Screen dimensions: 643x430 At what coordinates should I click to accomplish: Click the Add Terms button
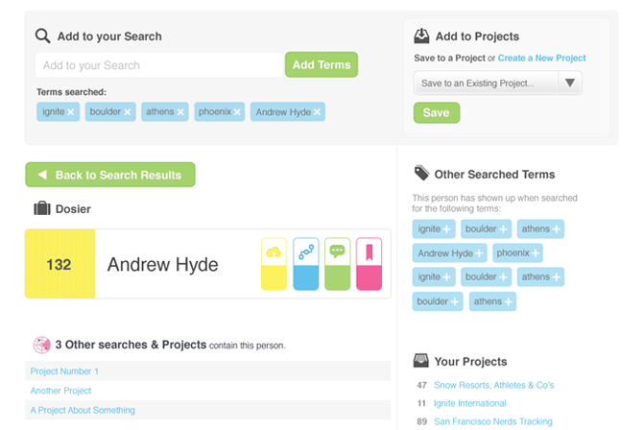pos(321,64)
